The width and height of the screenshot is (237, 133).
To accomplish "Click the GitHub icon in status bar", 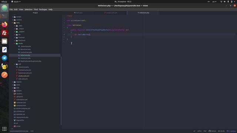I will tap(212, 131).
